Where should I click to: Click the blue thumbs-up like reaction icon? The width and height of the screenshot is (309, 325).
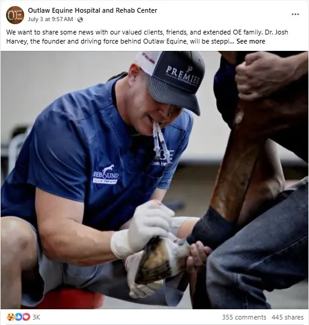tap(19, 317)
